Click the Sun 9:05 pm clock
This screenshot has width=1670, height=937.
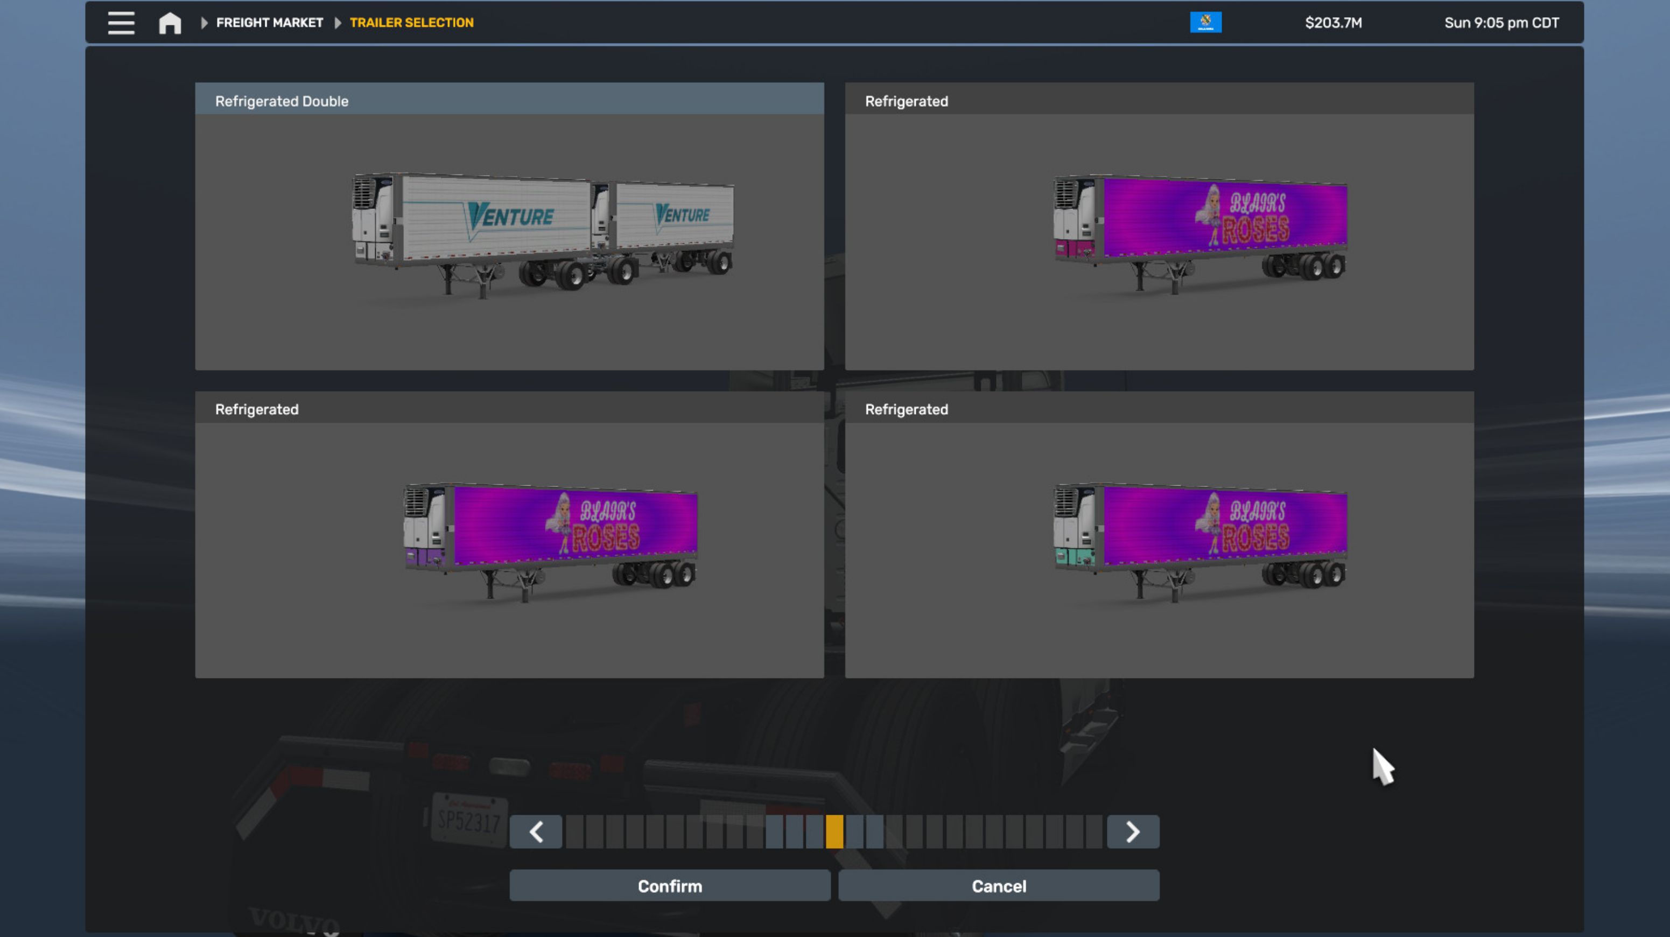(1501, 23)
